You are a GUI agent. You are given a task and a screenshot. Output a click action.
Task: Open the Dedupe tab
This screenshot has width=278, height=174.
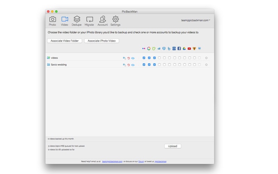click(x=76, y=21)
